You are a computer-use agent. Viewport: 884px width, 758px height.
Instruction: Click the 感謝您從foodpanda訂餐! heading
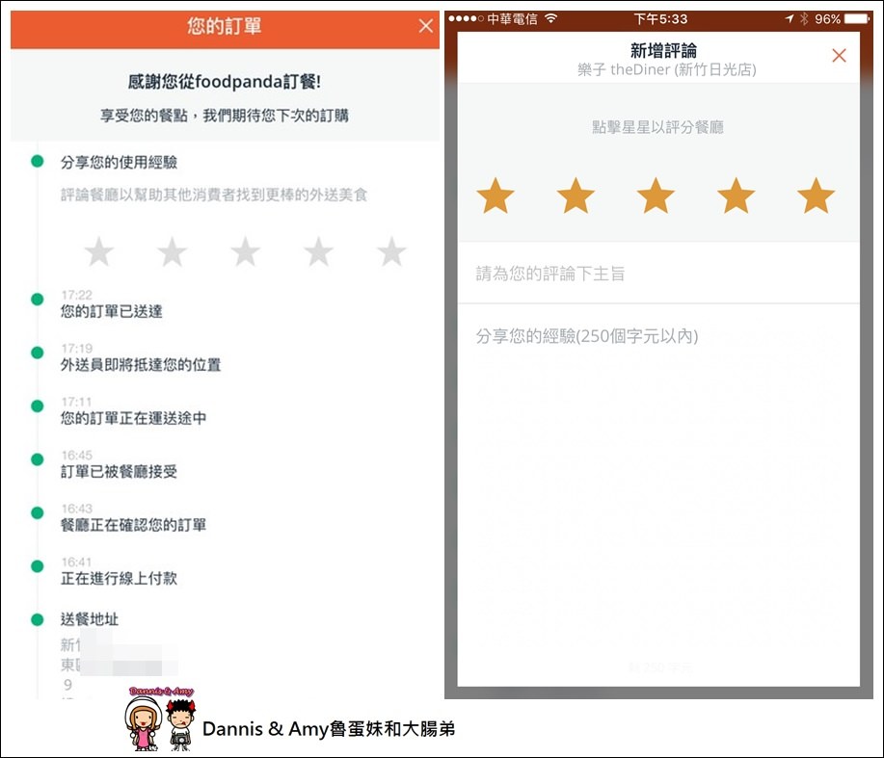tap(225, 82)
